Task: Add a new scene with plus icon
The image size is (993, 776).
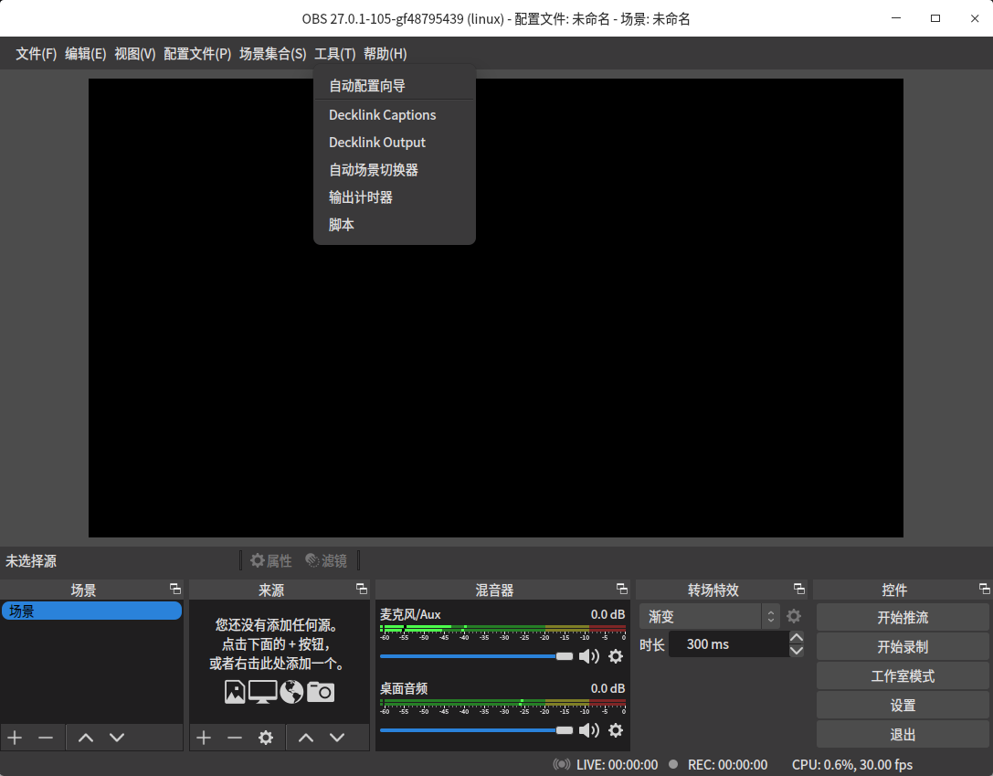Action: click(15, 738)
